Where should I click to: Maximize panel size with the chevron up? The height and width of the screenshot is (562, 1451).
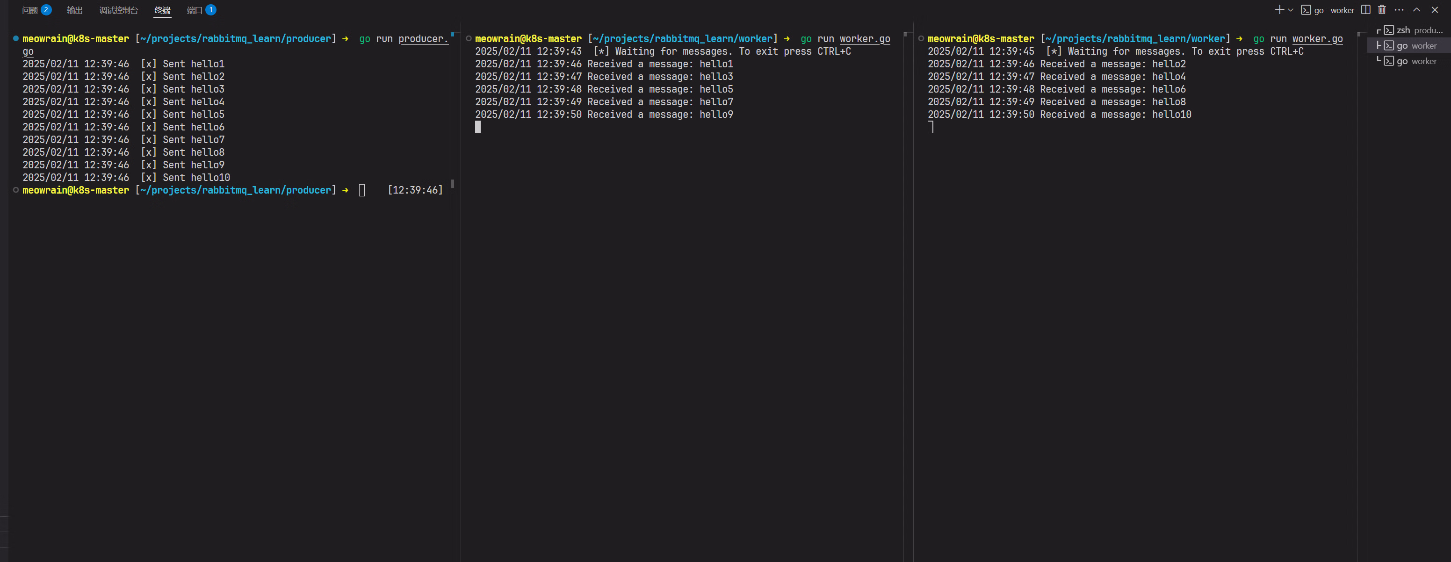(1417, 9)
